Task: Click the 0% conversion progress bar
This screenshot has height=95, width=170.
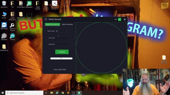Action: coord(61,58)
